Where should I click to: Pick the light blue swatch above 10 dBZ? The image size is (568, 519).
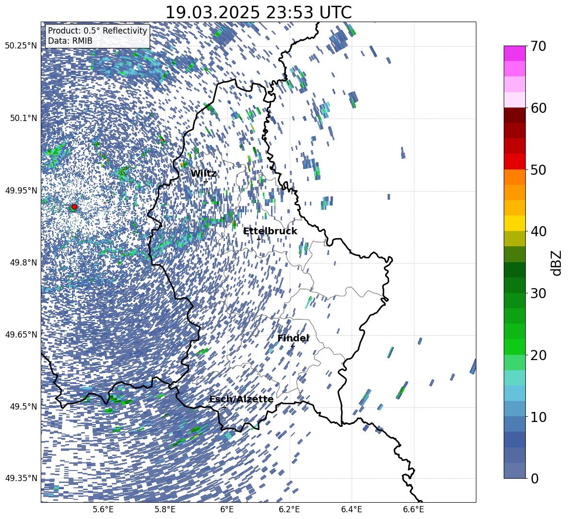coord(514,393)
